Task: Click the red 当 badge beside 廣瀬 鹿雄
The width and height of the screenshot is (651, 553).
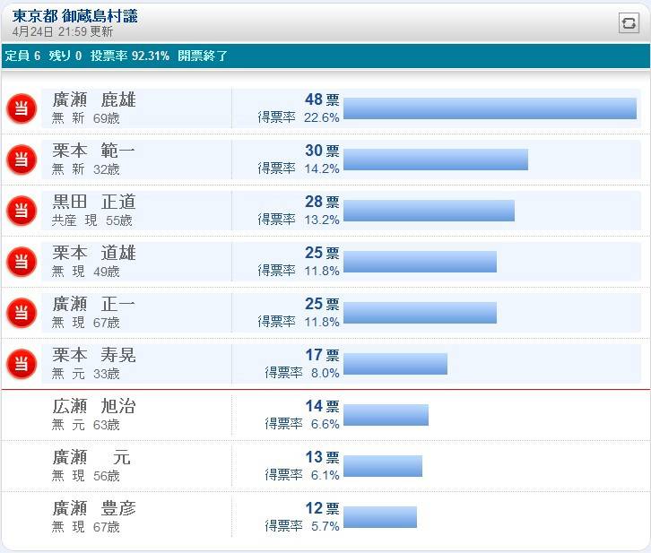Action: [21, 108]
